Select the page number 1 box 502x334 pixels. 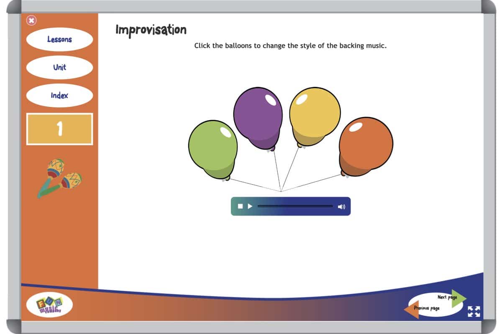point(59,129)
